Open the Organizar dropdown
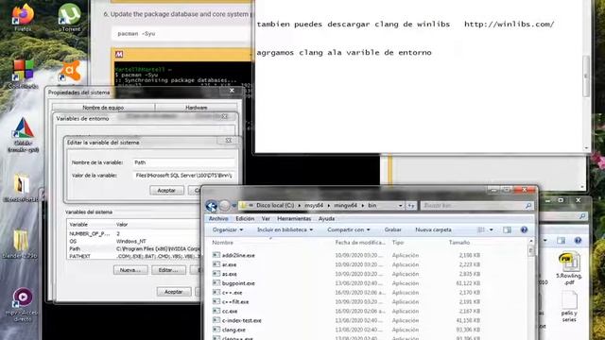The width and height of the screenshot is (605, 340). (x=228, y=229)
